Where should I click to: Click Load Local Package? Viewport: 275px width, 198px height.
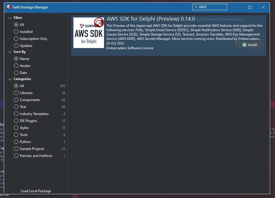36,191
